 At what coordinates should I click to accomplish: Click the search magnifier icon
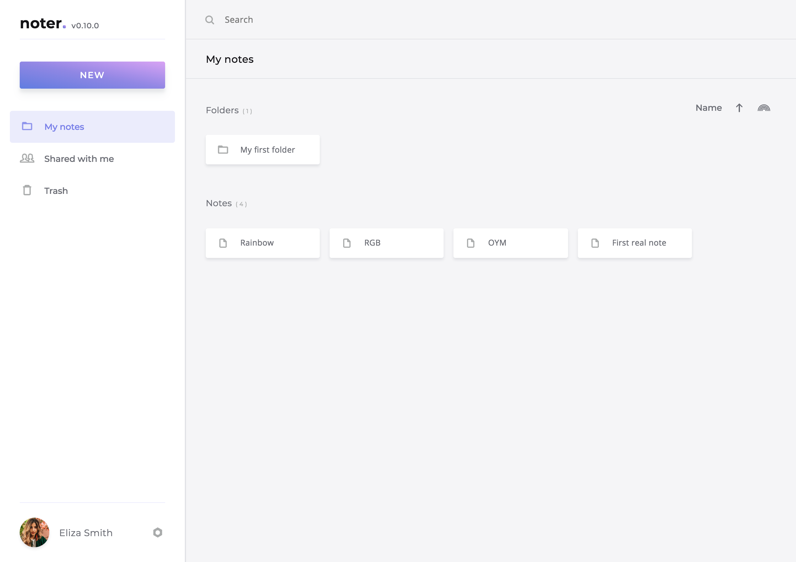tap(209, 20)
